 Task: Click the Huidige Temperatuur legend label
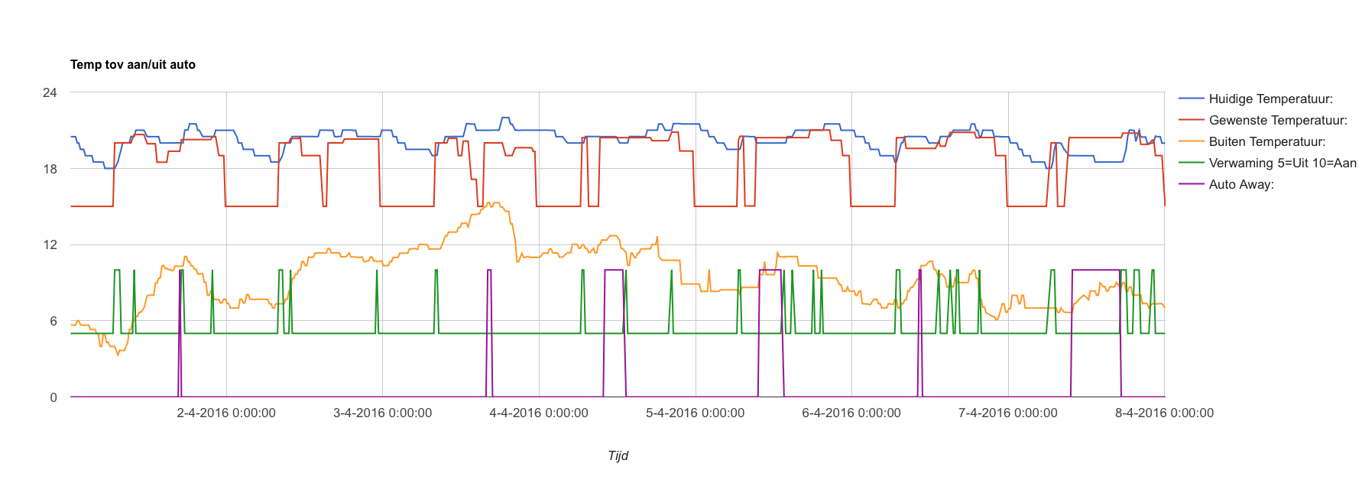pyautogui.click(x=1270, y=99)
